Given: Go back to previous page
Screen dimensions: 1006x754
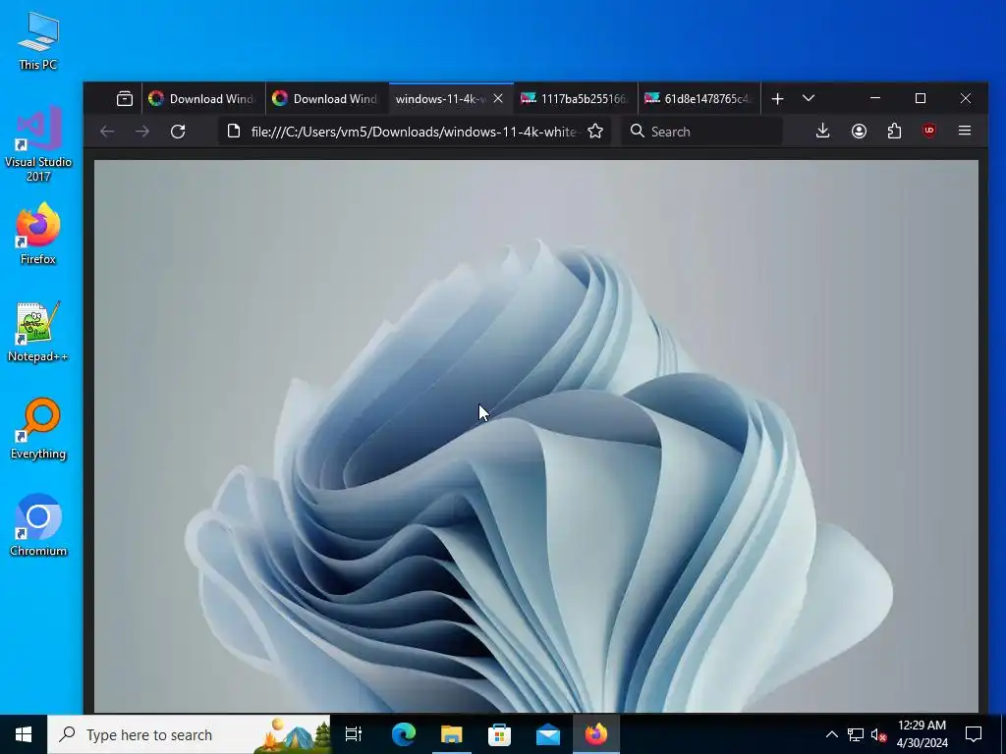Looking at the screenshot, I should click(107, 132).
